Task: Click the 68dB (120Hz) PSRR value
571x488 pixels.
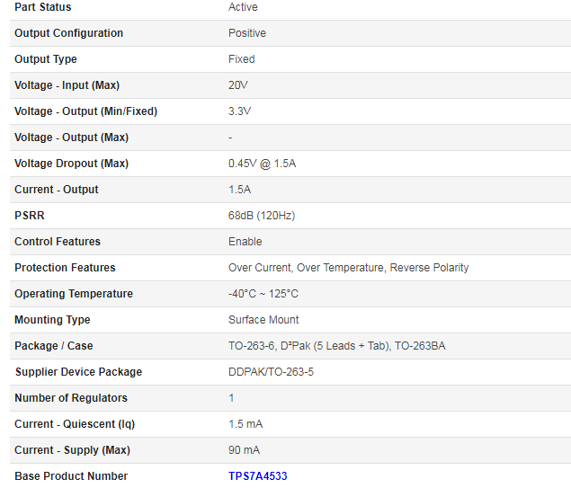Action: click(x=262, y=216)
